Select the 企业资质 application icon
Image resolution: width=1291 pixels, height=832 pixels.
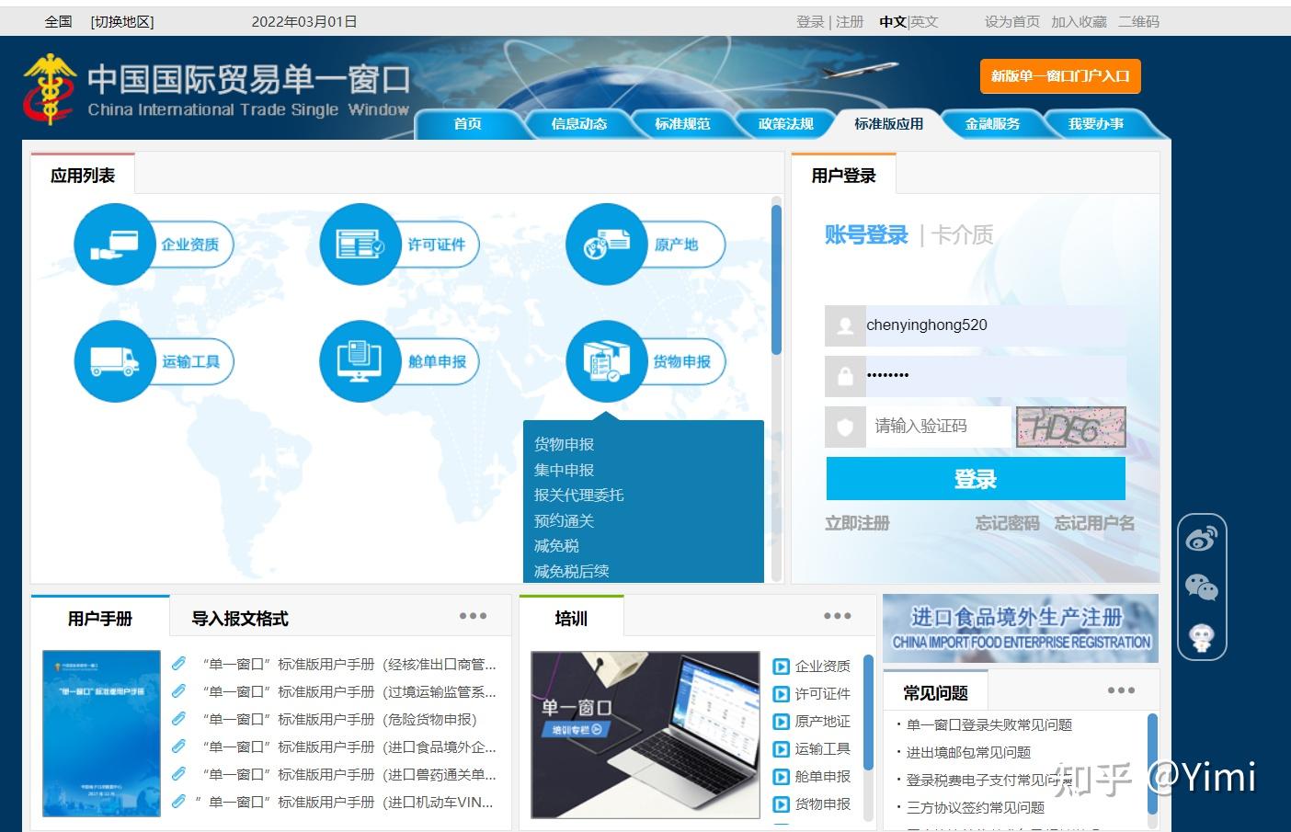[115, 245]
